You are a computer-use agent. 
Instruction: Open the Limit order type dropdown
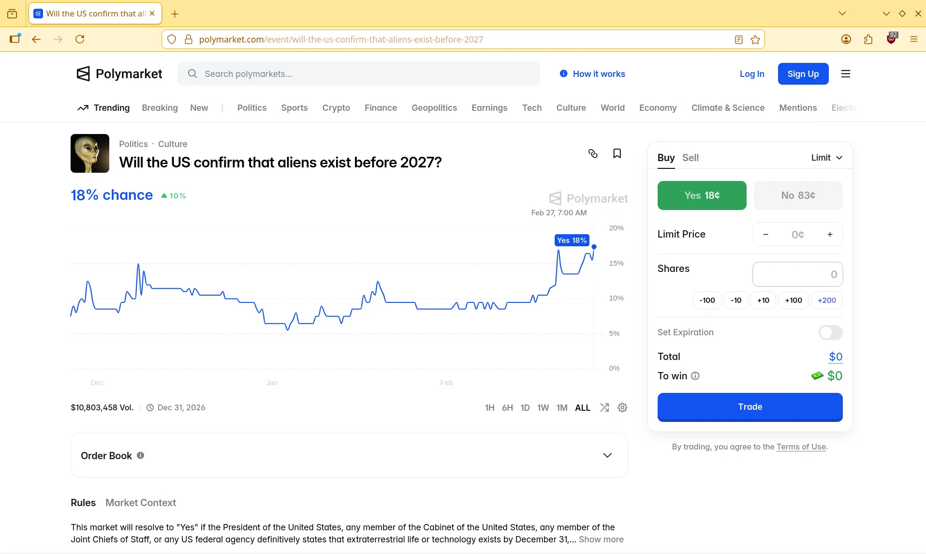[826, 158]
